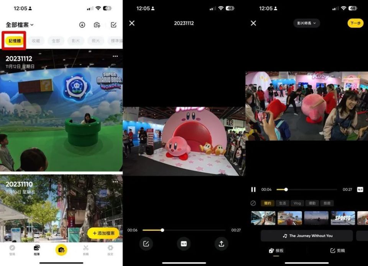Screen dimensions: 368x266
Task: Pause playback in the template editor
Action: click(x=253, y=189)
